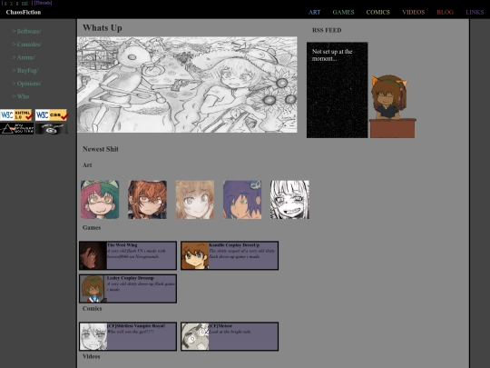Click the Newest Shit heading
490x368 pixels.
coord(101,149)
